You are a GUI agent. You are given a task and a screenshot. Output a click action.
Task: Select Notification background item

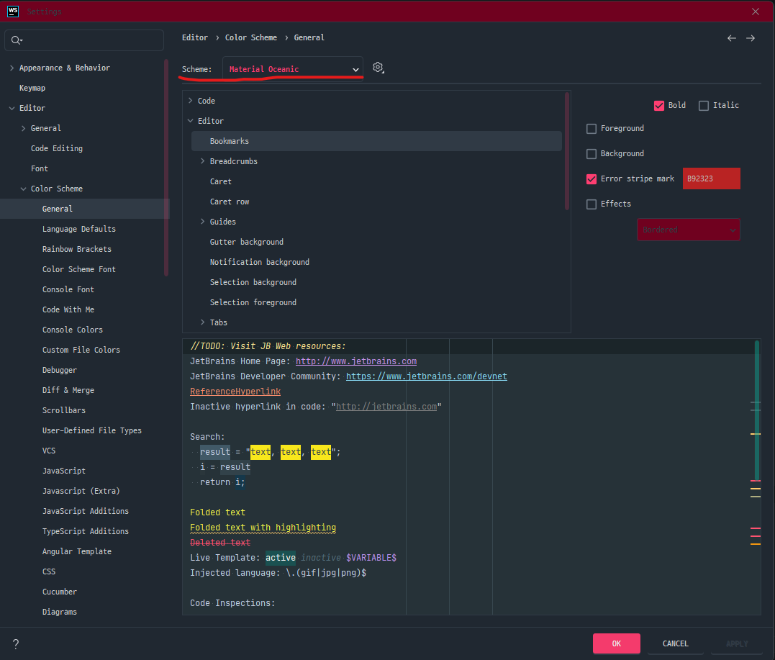pyautogui.click(x=260, y=262)
